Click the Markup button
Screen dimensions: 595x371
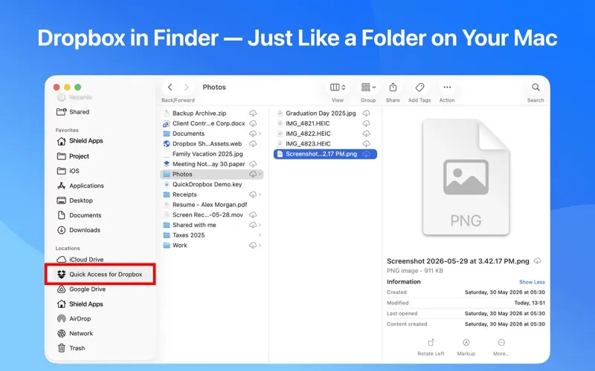pyautogui.click(x=466, y=347)
